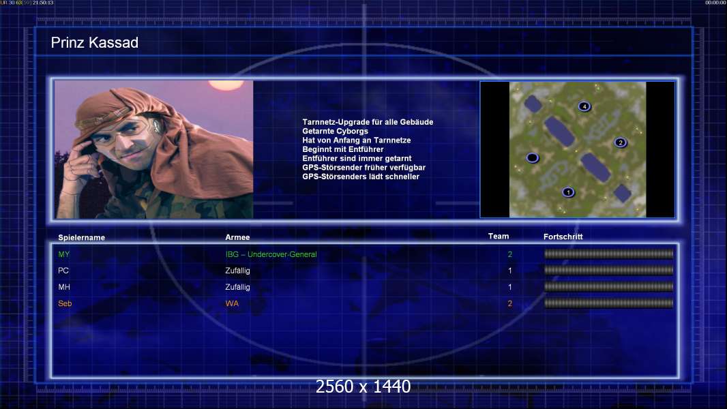This screenshot has height=409, width=727.
Task: Click GPS-Störsender früher verfügbar line
Action: pyautogui.click(x=364, y=167)
